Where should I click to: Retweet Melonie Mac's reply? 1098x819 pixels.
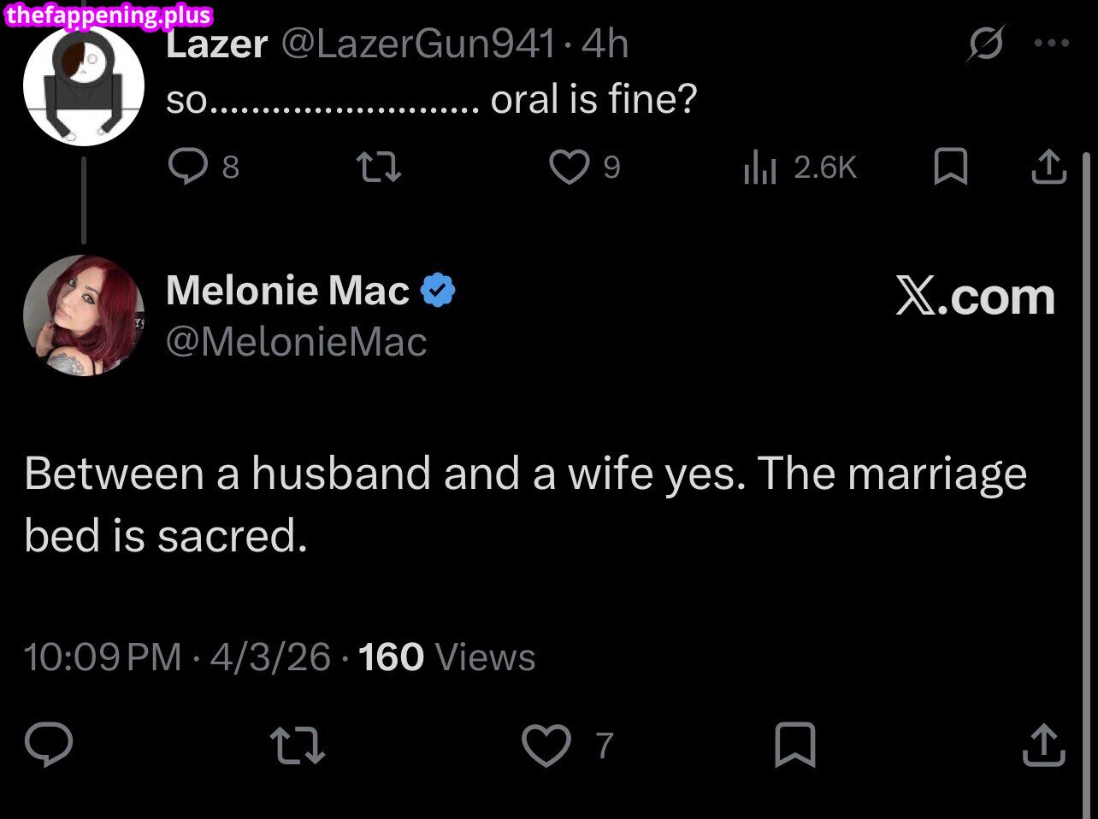[x=297, y=745]
